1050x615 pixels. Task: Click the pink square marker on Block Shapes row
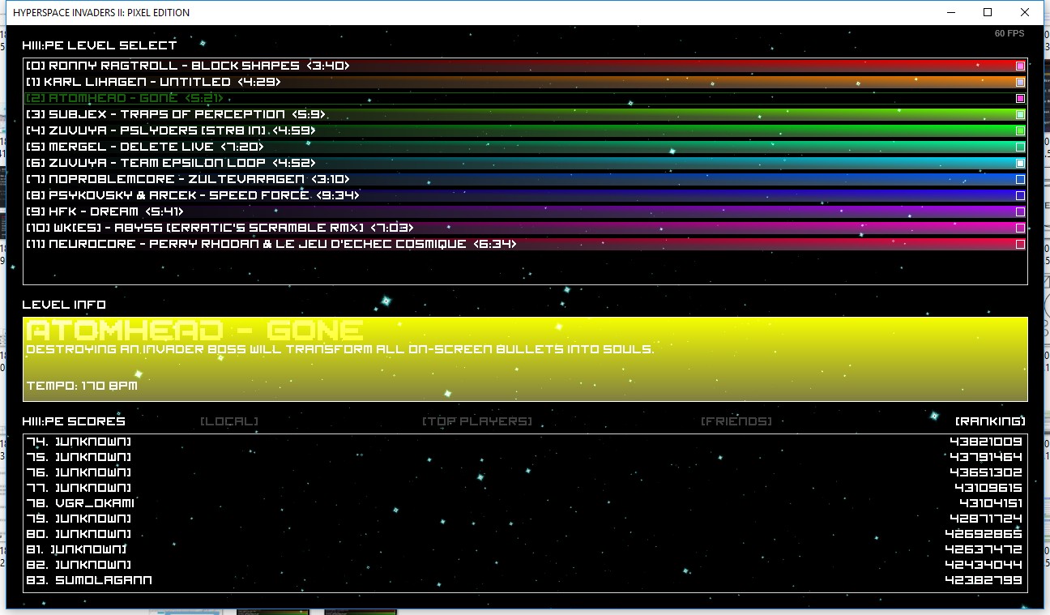[x=1020, y=66]
